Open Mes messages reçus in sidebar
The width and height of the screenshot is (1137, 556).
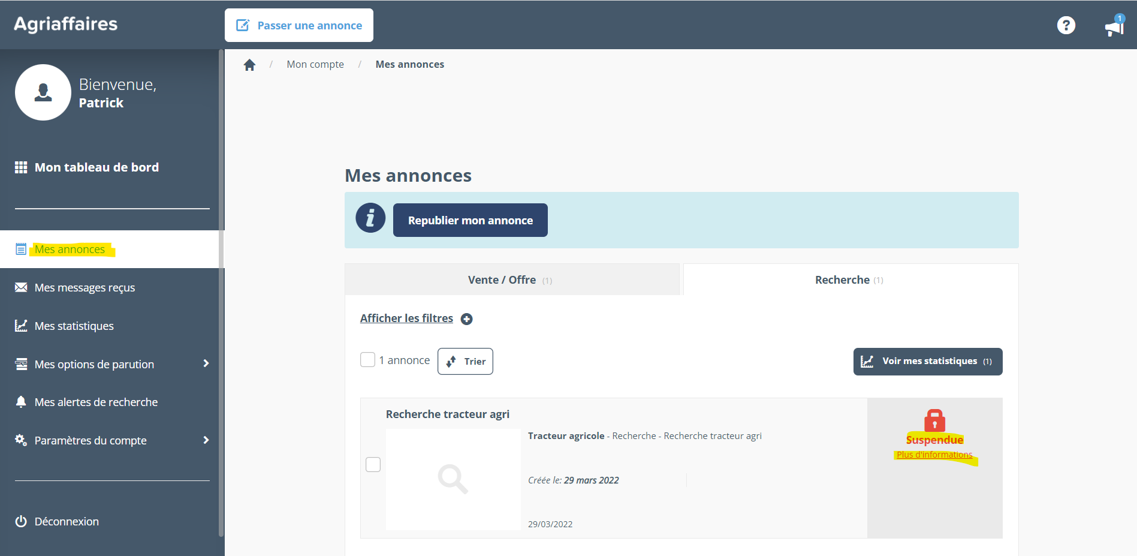point(85,288)
